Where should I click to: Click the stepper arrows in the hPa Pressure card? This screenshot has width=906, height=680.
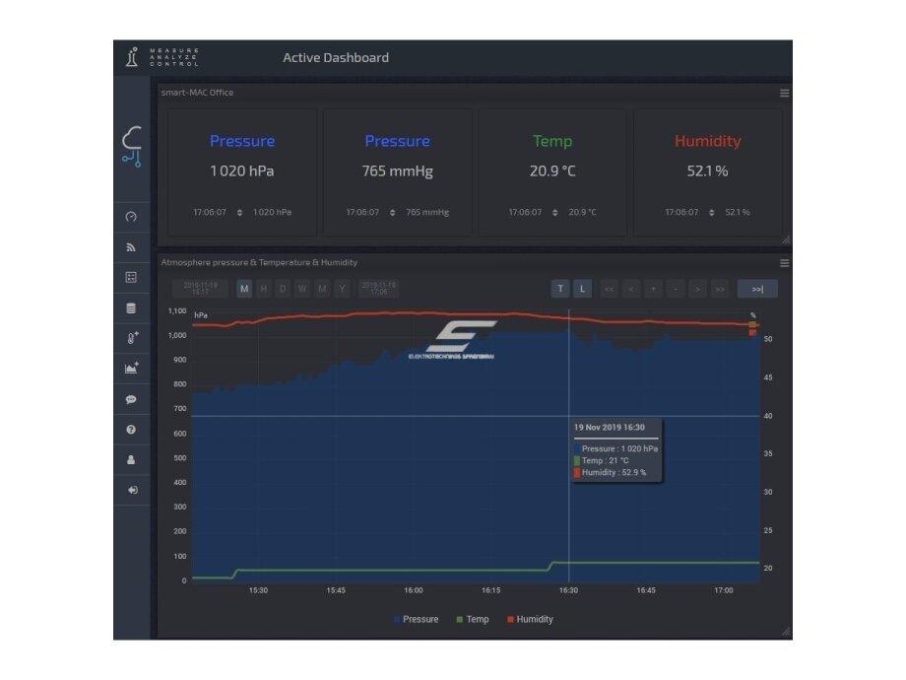[x=239, y=213]
